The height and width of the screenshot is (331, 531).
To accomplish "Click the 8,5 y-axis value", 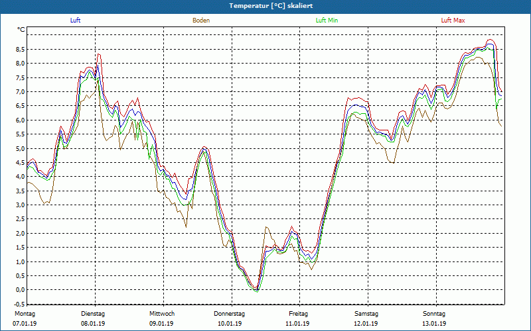I will click(20, 50).
